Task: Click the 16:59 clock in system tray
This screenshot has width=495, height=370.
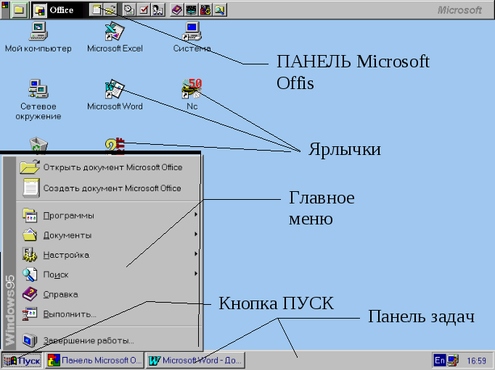Action: point(476,361)
